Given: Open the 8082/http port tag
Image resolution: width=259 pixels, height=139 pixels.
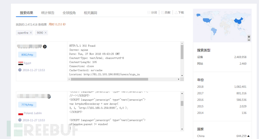Looking at the screenshot, I should click(27, 55).
